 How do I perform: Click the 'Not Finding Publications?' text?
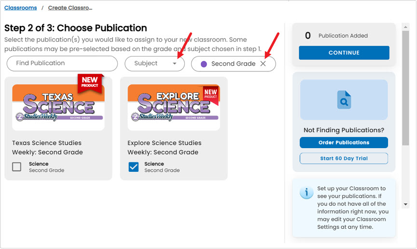point(344,130)
